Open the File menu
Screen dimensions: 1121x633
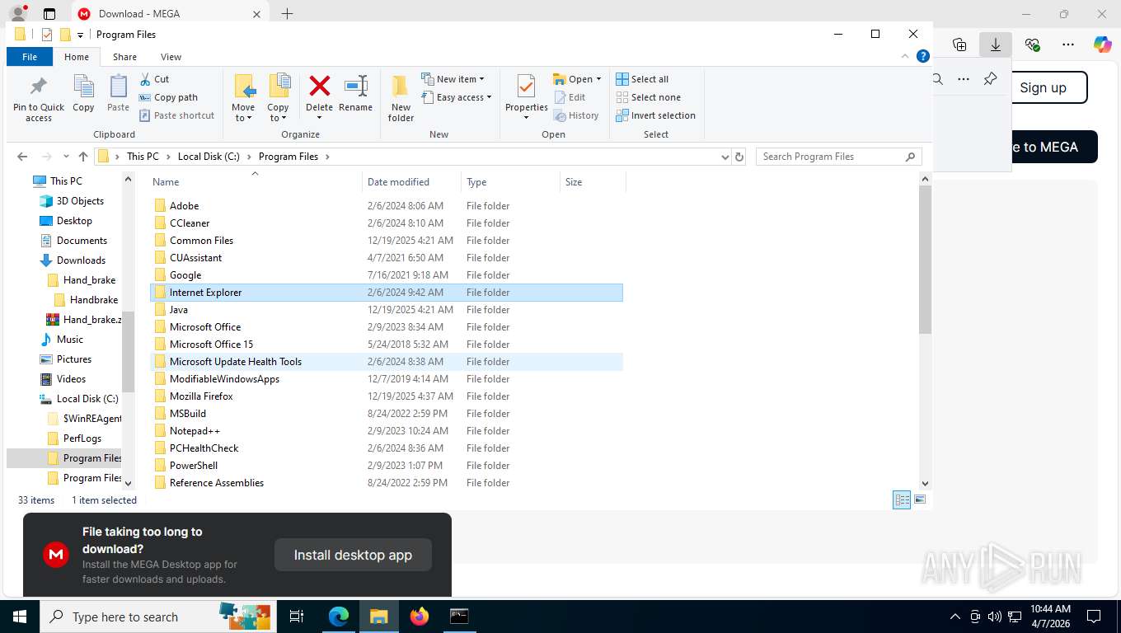(x=30, y=57)
